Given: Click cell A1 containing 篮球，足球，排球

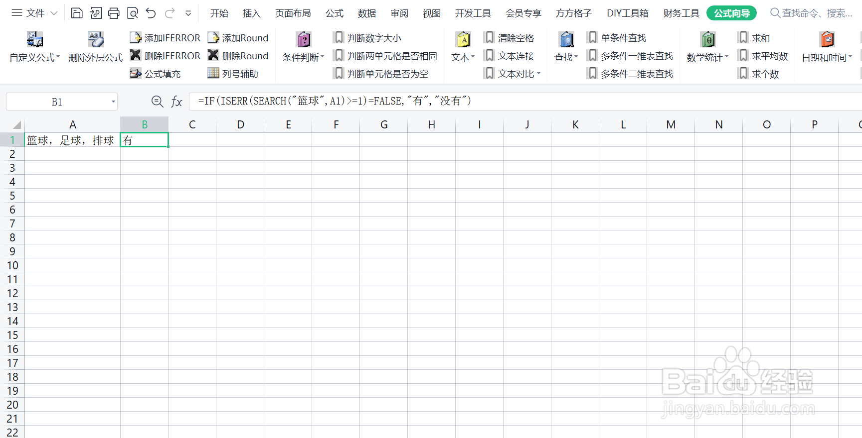Looking at the screenshot, I should click(x=72, y=140).
